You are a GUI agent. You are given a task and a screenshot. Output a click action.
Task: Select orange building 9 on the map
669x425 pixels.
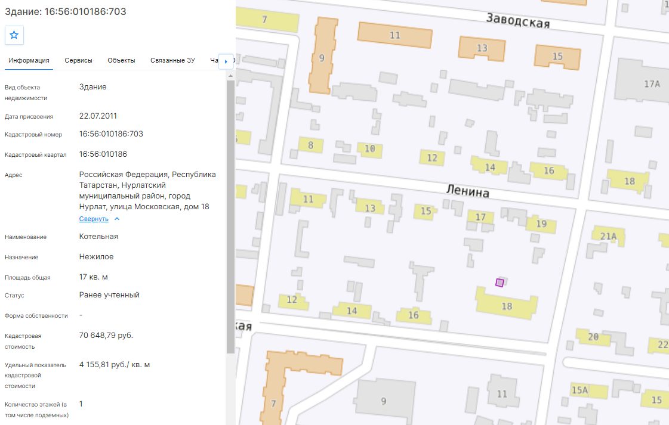coord(323,55)
